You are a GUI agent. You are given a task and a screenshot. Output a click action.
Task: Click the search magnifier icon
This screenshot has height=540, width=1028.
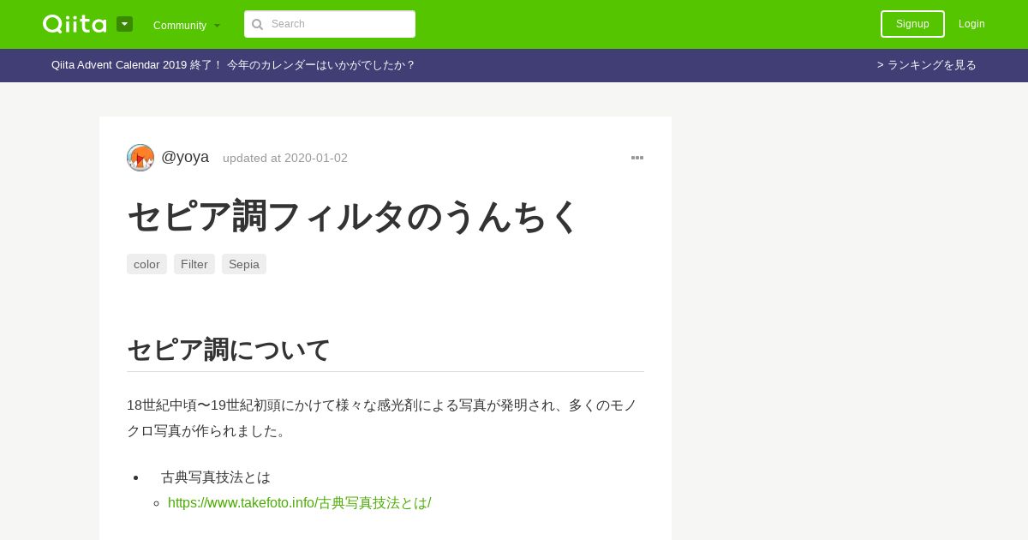257,24
